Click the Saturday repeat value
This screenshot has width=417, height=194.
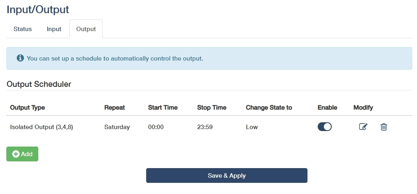coord(117,127)
